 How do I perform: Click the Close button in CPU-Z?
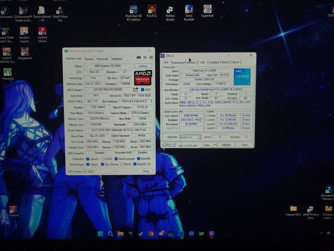245,145
